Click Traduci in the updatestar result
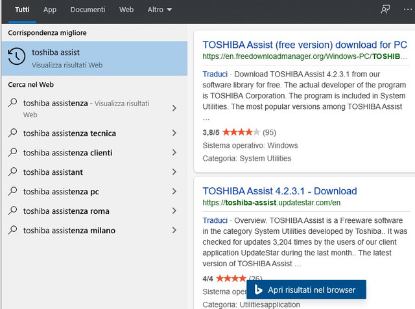This screenshot has height=309, width=415. point(215,220)
